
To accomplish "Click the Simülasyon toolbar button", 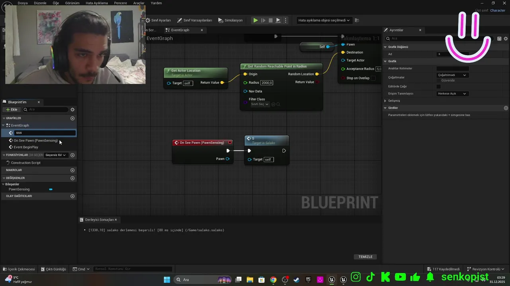I will pyautogui.click(x=230, y=20).
